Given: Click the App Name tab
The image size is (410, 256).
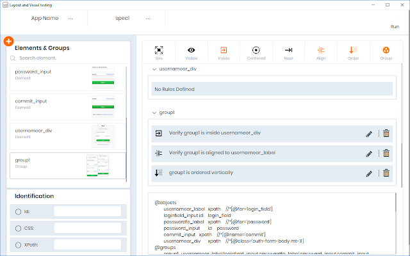Looking at the screenshot, I should 45,18.
